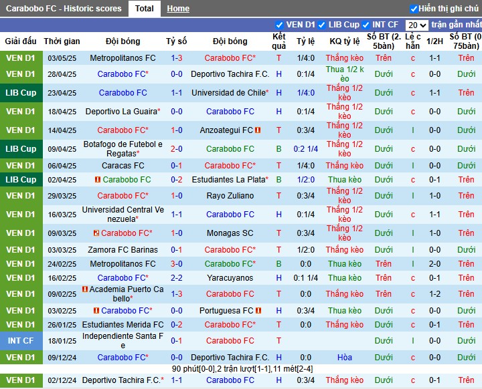Viewport: 482px width, 389px height.
Task: Click the date 18/01/25
Action: click(x=62, y=341)
